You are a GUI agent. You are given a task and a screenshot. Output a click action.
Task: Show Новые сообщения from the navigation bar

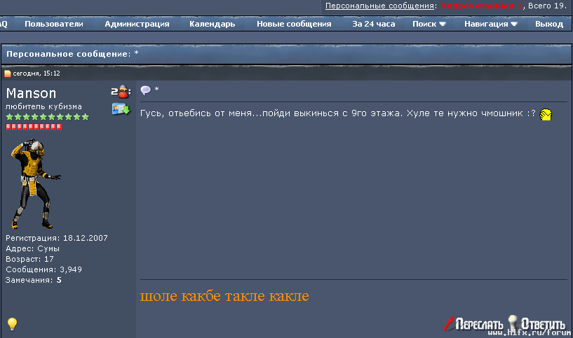294,24
